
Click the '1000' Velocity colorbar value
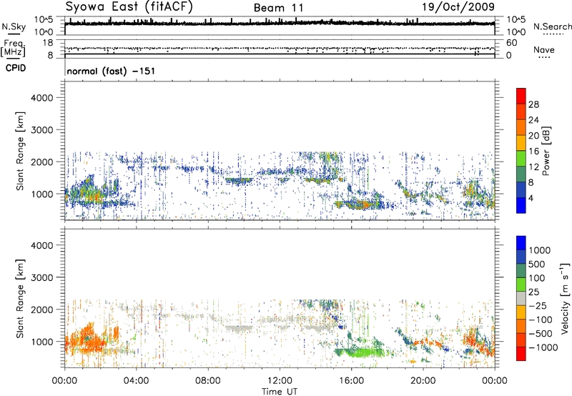click(x=539, y=250)
